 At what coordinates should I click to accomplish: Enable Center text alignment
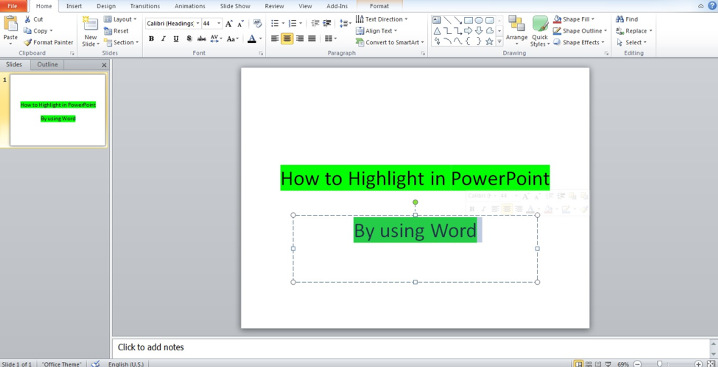287,39
